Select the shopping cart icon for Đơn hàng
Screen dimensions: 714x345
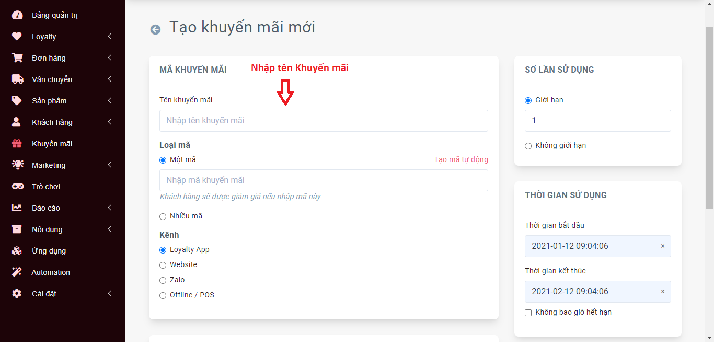pyautogui.click(x=17, y=58)
